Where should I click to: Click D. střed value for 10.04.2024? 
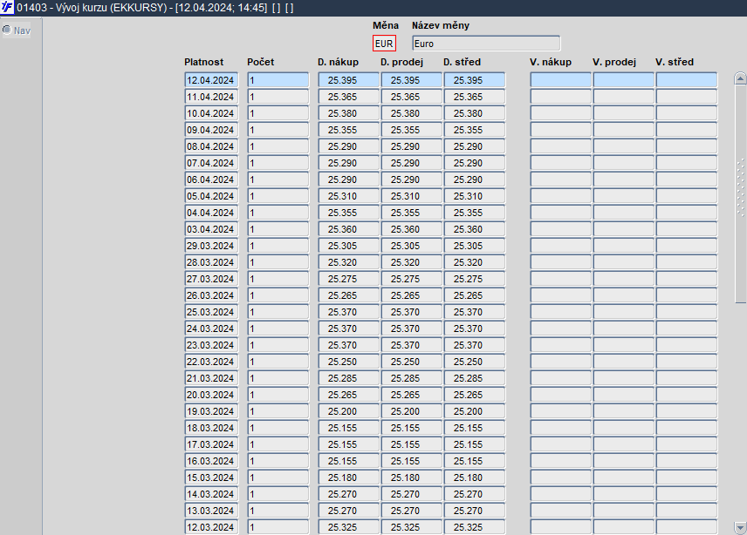[475, 113]
